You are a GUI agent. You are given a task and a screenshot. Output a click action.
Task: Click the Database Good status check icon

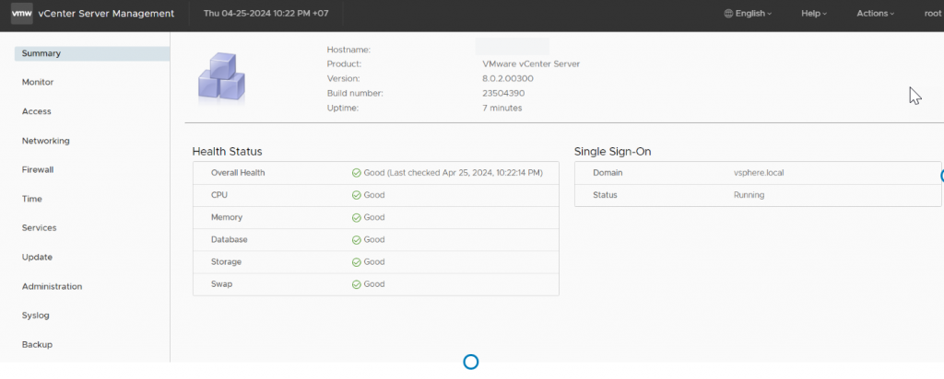tap(356, 240)
